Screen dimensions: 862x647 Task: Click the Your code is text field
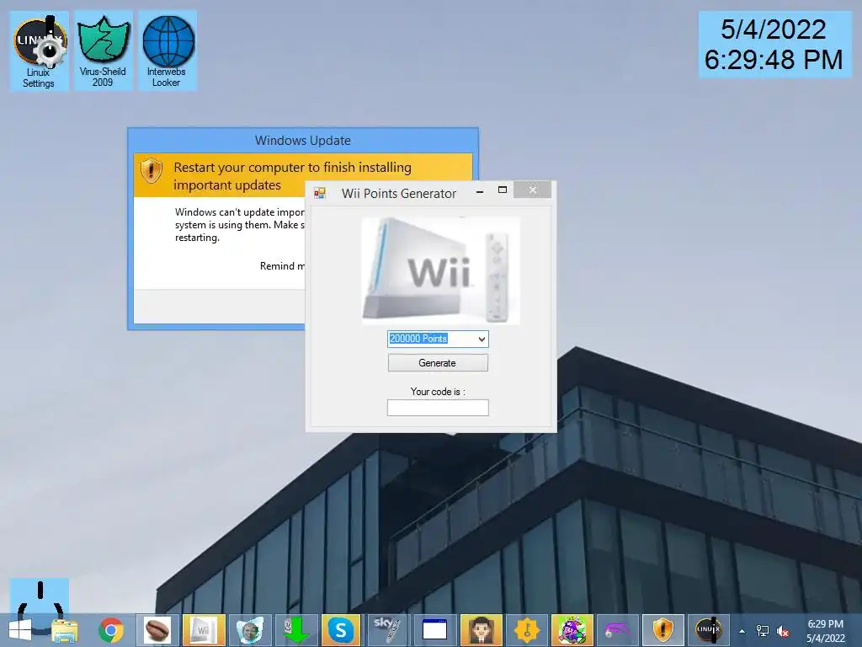click(438, 408)
